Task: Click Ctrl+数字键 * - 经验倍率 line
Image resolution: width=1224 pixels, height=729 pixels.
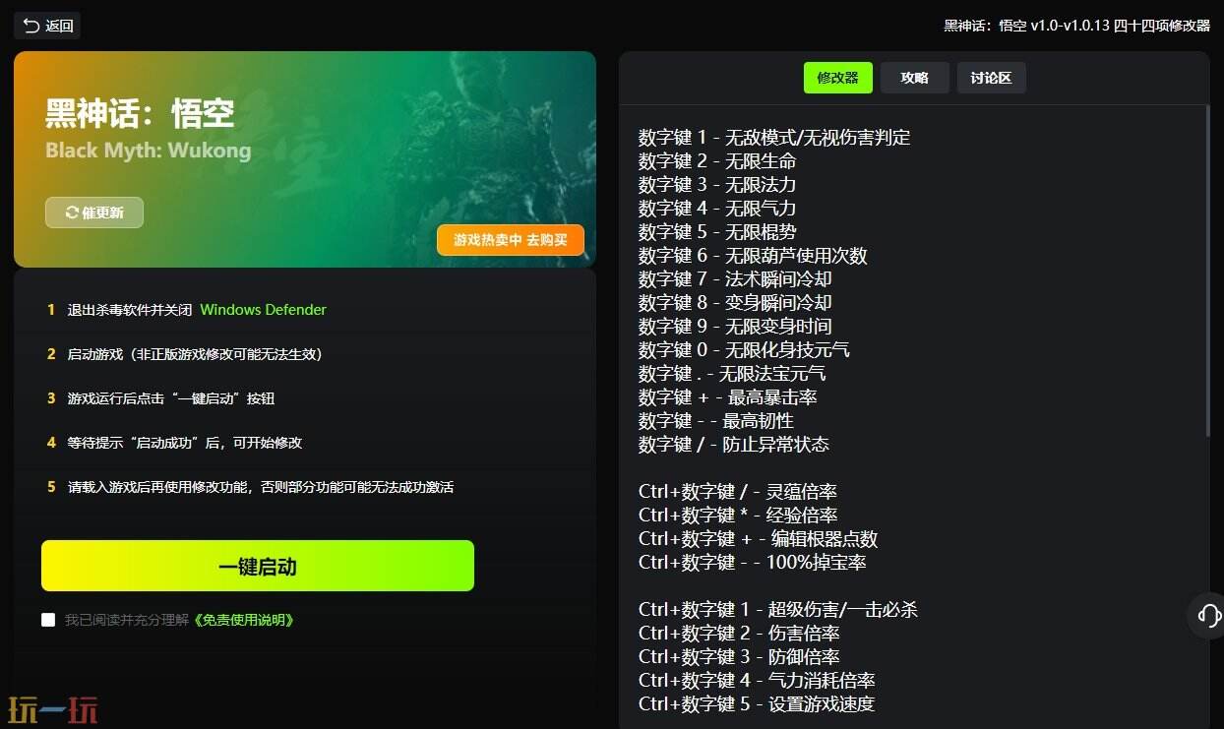Action: (738, 516)
